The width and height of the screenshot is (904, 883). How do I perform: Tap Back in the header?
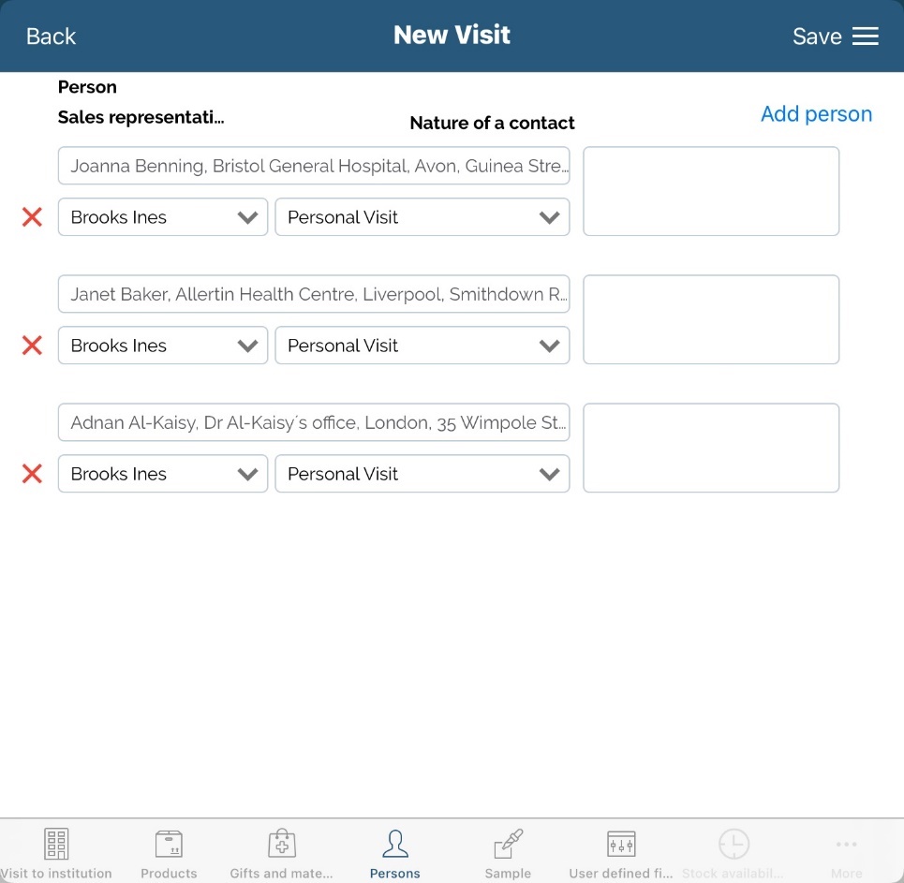click(51, 37)
